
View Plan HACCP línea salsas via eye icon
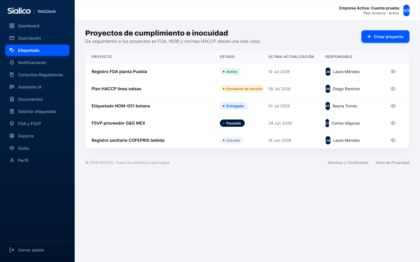(x=393, y=89)
